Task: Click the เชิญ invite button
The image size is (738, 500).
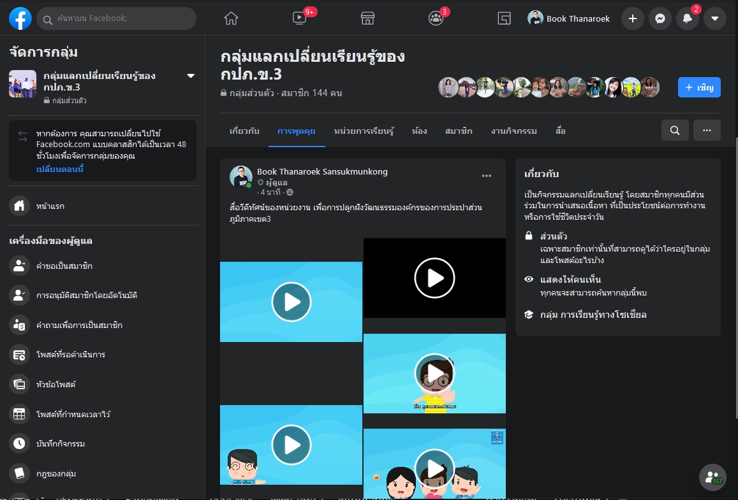Action: 699,87
